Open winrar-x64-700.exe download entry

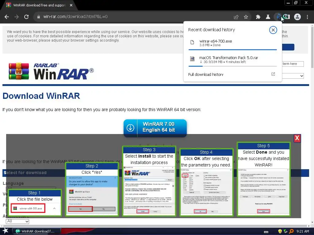coord(232,43)
